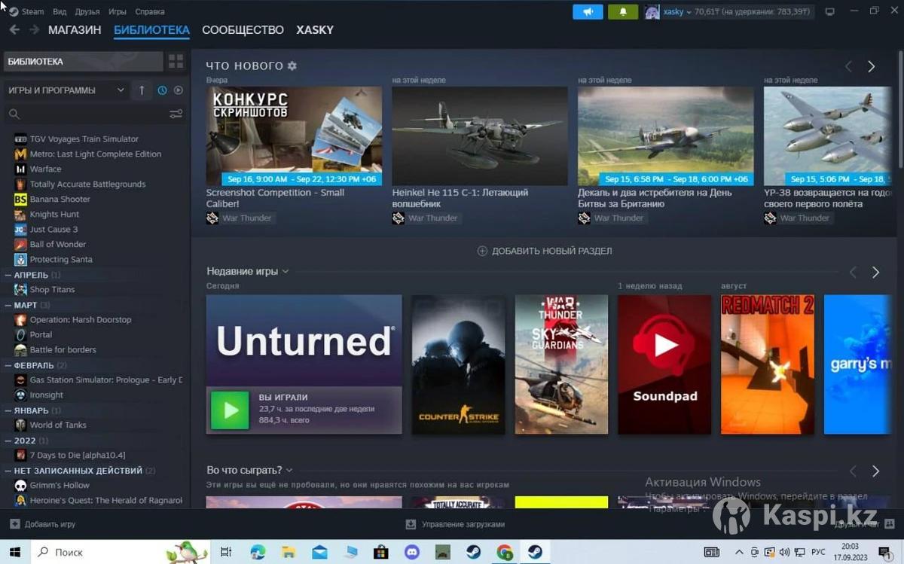Open the Справка menu
The image size is (904, 564).
click(150, 12)
